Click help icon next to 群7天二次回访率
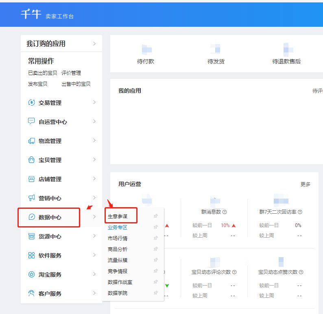This screenshot has width=323, height=314. pyautogui.click(x=300, y=212)
